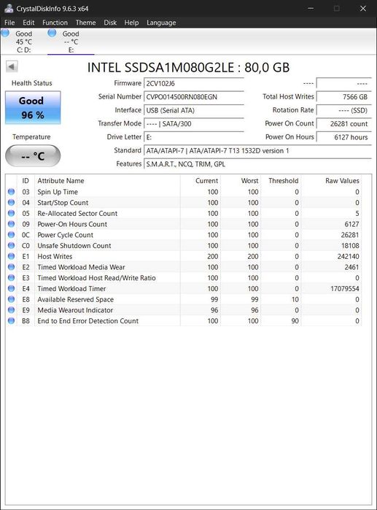Image resolution: width=377 pixels, height=510 pixels.
Task: Click the blue status orb for E: disk
Action: tap(52, 33)
